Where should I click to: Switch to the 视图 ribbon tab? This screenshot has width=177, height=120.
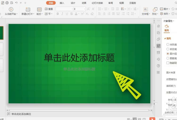coord(122,3)
